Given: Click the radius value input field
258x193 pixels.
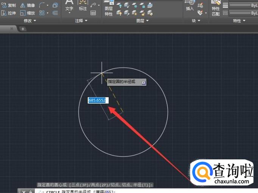Looking at the screenshot, I should coord(98,100).
